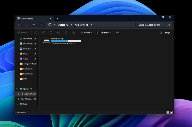This screenshot has width=192, height=127.
Task: Open the Internal Storage drive
Action: [62, 41]
